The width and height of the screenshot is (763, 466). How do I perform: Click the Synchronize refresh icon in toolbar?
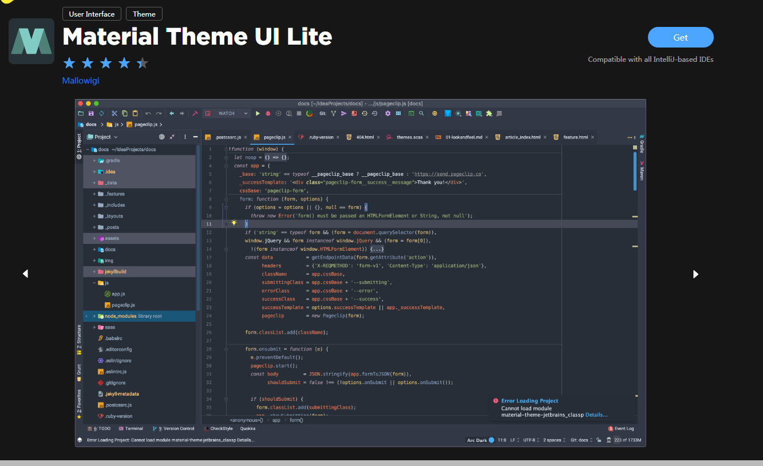pos(101,113)
